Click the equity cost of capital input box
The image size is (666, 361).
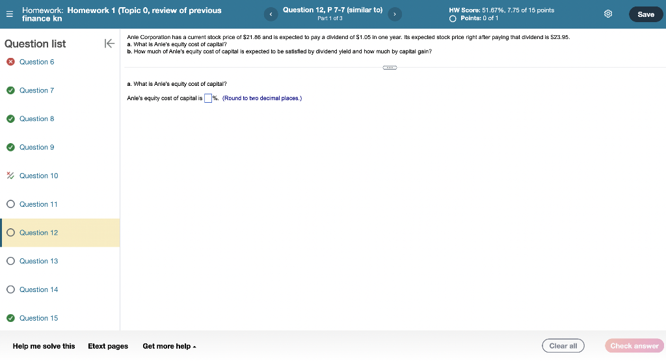pos(208,98)
